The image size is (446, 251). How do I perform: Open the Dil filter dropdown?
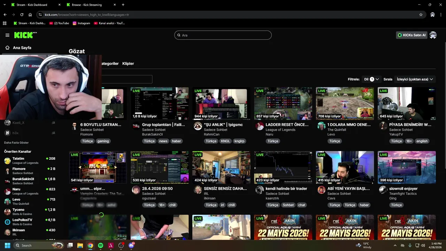[371, 79]
